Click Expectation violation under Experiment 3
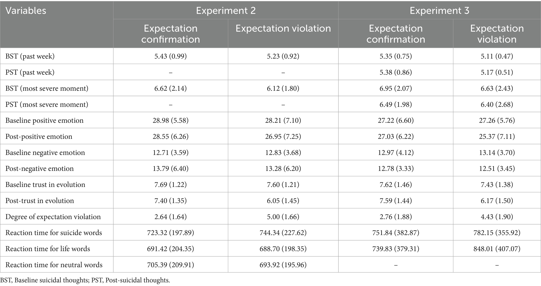 coord(497,34)
